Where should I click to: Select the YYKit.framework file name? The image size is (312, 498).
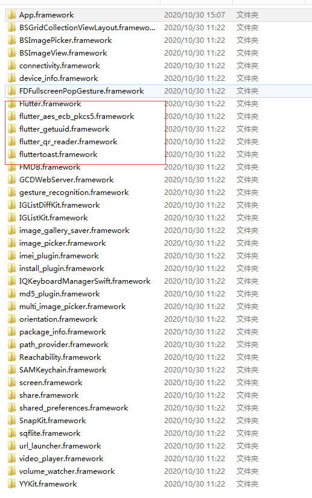point(48,484)
